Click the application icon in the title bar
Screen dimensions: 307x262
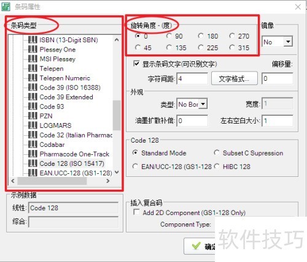point(6,7)
